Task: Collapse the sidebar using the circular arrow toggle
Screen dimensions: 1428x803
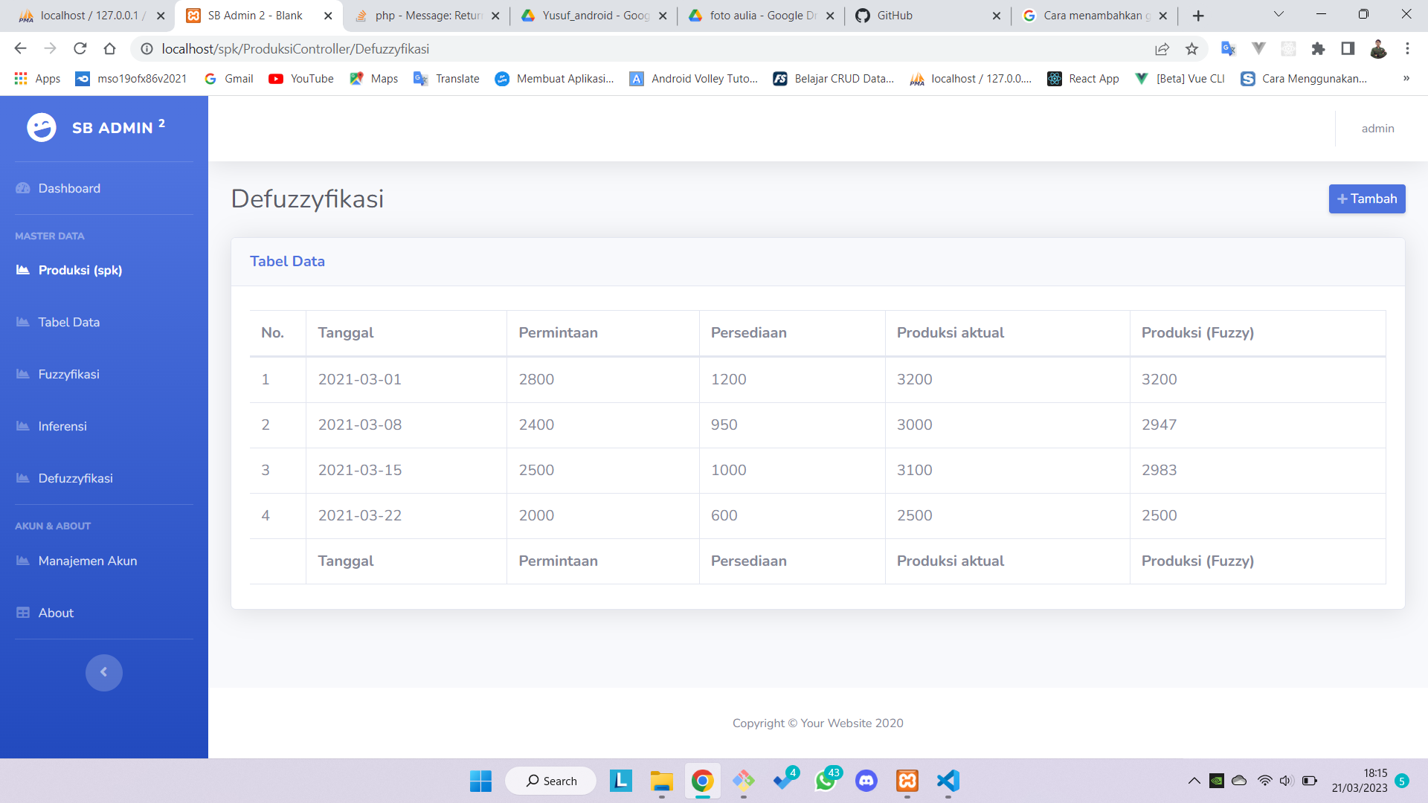Action: pos(104,672)
